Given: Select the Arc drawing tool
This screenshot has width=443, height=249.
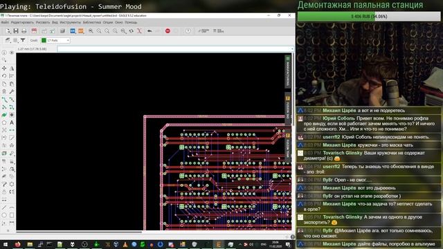Looking at the screenshot, I should tap(12, 207).
